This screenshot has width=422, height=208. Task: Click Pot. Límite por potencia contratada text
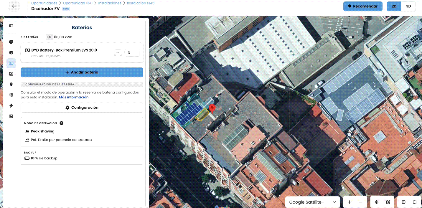pos(61,140)
